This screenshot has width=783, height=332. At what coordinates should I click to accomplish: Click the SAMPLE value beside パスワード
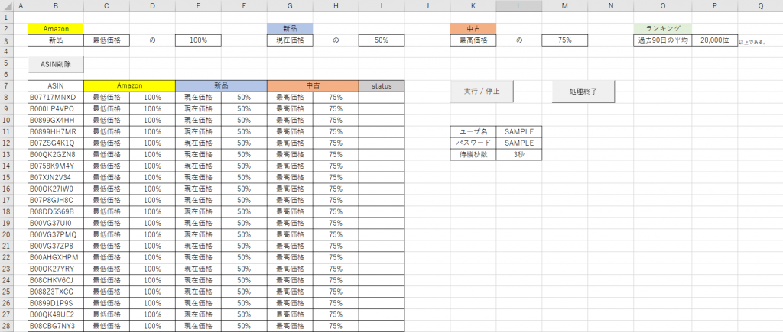(518, 143)
